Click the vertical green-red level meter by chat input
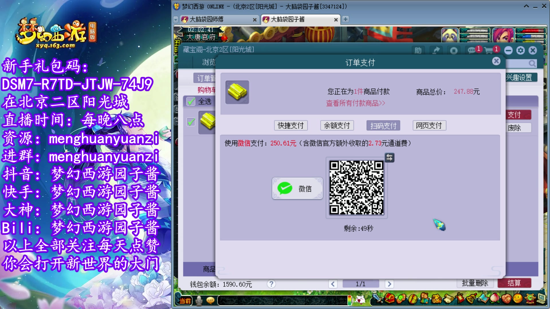 pyautogui.click(x=349, y=300)
